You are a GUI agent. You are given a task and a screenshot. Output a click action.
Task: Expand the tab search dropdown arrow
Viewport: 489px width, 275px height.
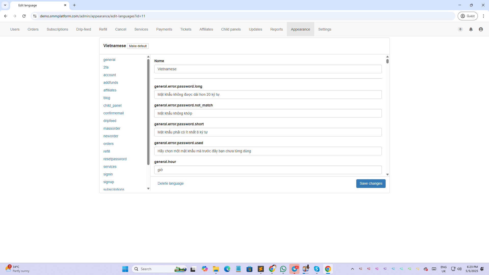coord(5,5)
